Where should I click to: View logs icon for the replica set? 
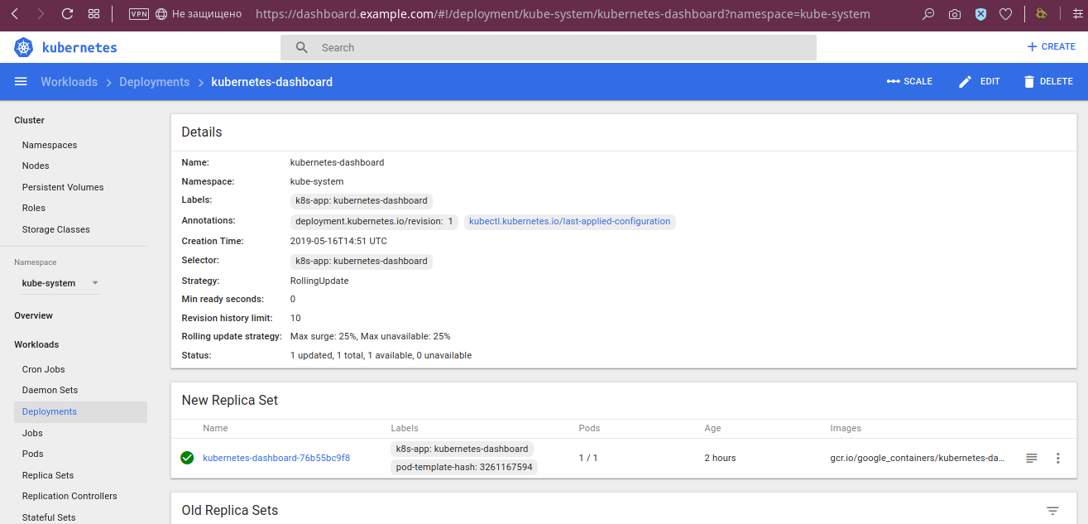coord(1031,458)
